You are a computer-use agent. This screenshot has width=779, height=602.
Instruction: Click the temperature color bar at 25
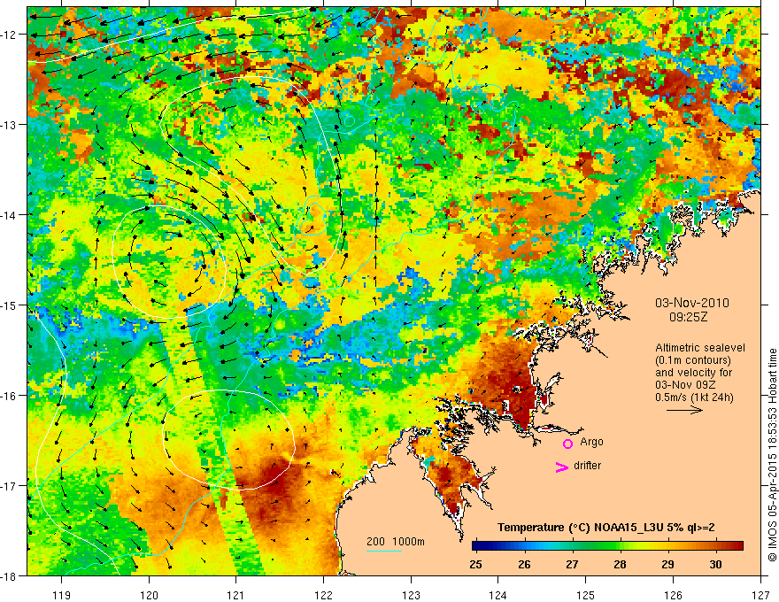point(475,546)
